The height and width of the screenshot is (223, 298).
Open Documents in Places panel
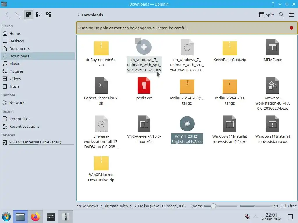pos(38,48)
